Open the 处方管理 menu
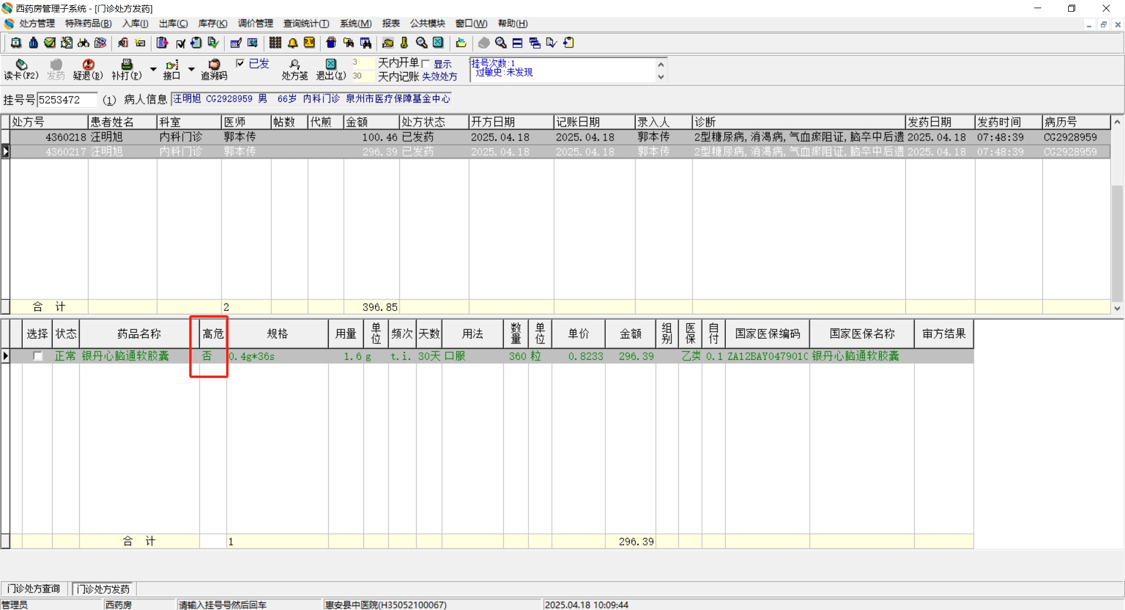The image size is (1125, 610). 36,23
